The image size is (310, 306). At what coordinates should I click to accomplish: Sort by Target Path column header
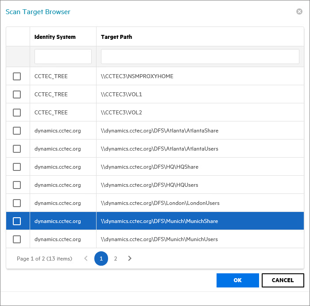[x=116, y=37]
